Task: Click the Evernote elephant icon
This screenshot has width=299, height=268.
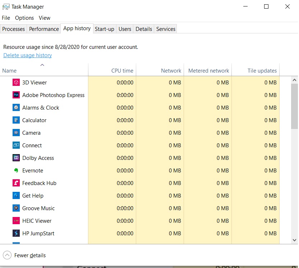Action: [16, 171]
